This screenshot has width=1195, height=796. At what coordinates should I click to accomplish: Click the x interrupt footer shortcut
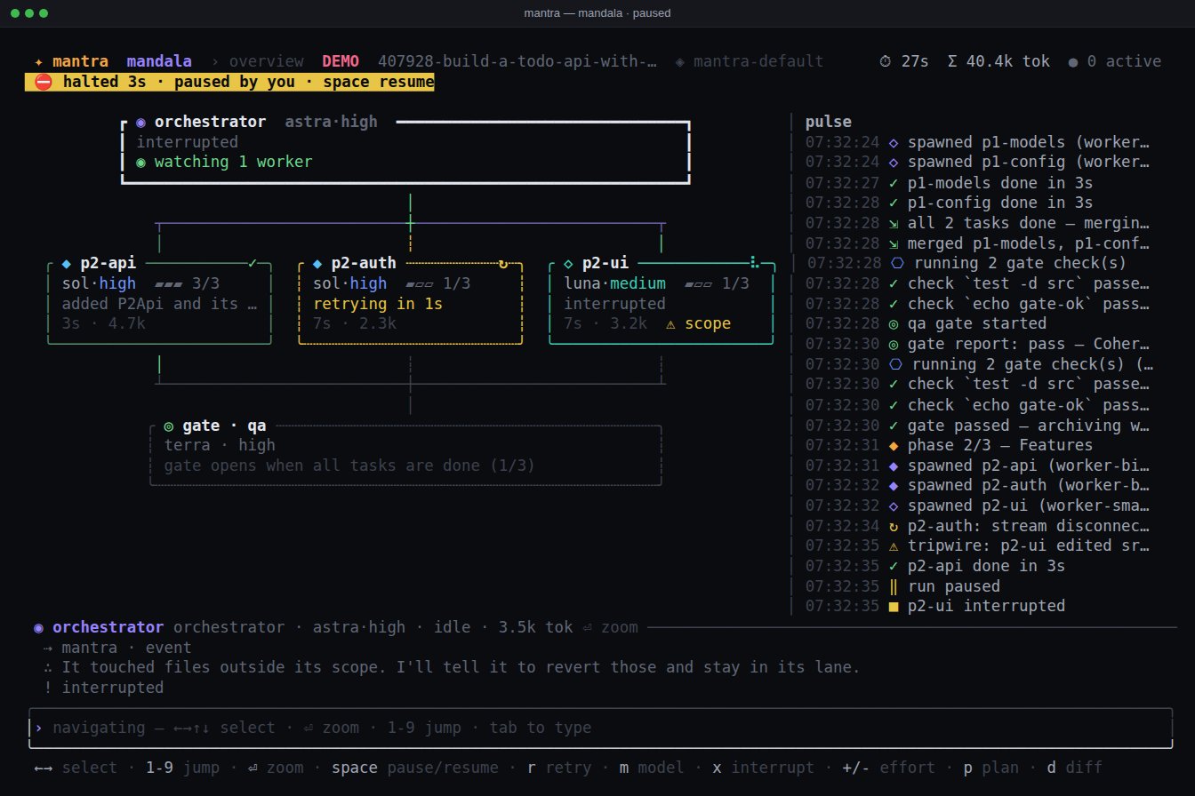763,768
